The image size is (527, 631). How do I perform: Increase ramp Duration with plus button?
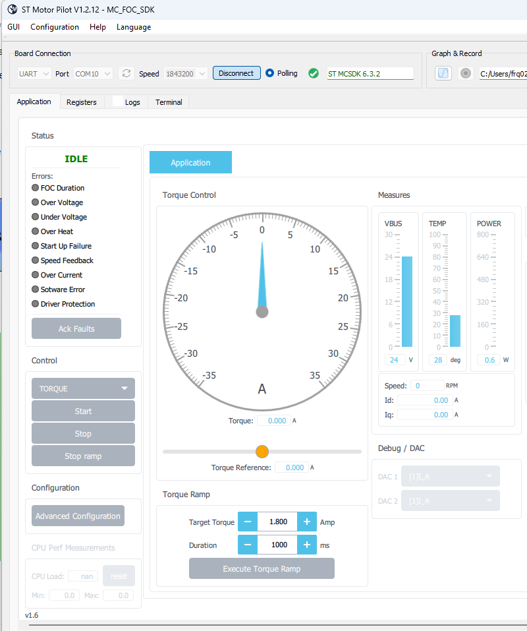click(307, 545)
